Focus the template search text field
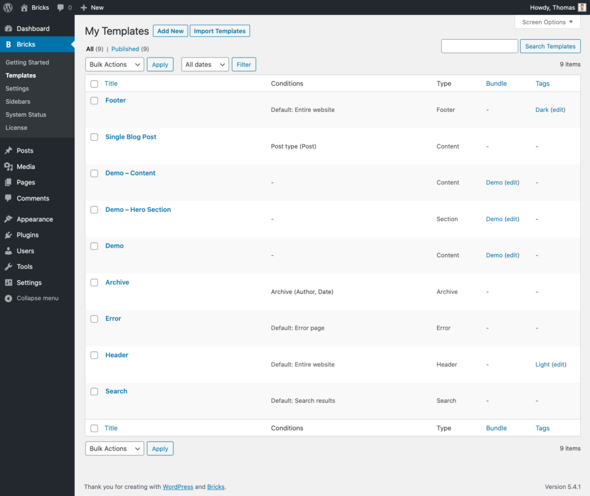 (x=479, y=46)
